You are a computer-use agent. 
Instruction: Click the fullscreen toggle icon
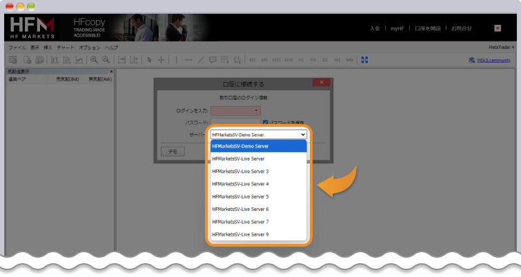364,60
